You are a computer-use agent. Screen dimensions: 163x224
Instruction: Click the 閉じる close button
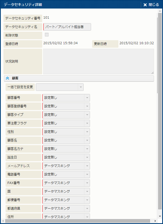click(x=151, y=5)
